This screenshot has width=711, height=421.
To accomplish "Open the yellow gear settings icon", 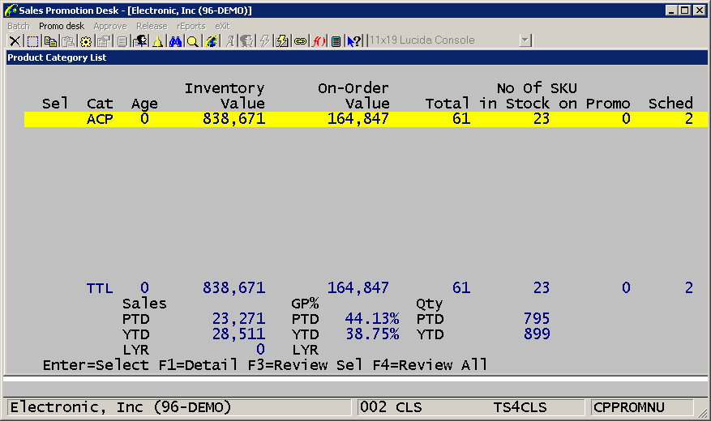I will [86, 41].
